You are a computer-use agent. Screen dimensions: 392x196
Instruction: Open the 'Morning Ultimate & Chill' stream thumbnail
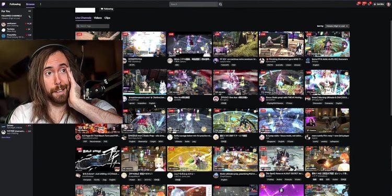click(327, 82)
